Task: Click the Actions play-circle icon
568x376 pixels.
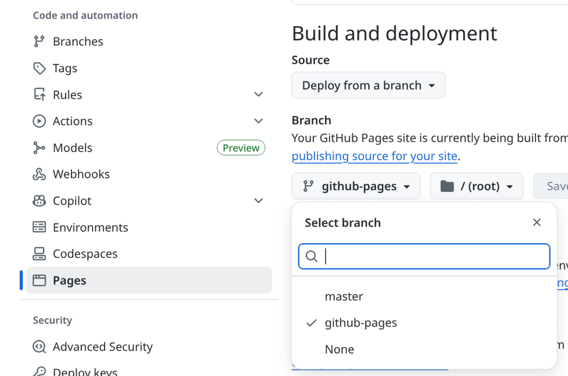Action: click(x=39, y=121)
